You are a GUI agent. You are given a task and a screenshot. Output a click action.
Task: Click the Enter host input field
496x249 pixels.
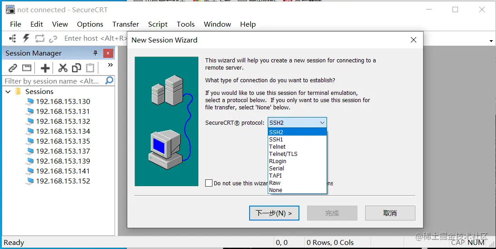coord(95,38)
